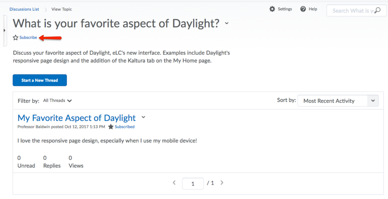The image size is (388, 199).
Task: Expand the left side panel handle
Action: coord(4,30)
